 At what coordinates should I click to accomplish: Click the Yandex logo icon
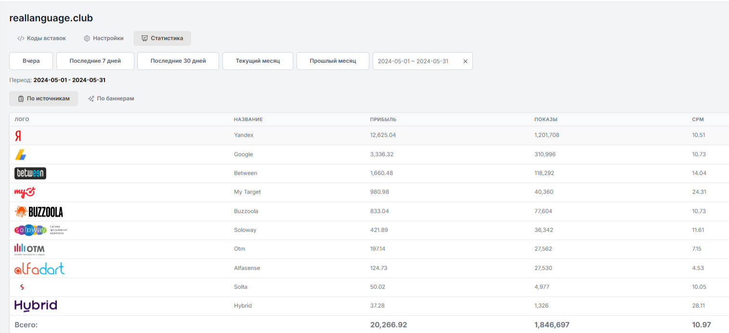point(18,136)
